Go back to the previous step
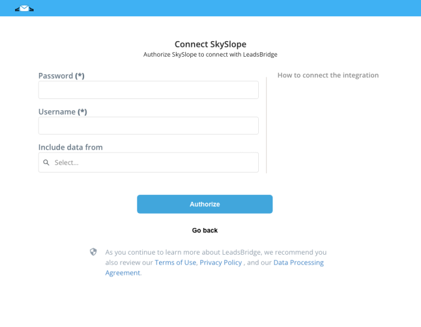Image resolution: width=421 pixels, height=327 pixels. point(205,230)
